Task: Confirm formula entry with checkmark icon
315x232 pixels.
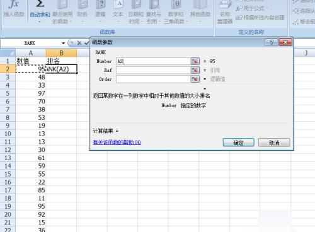Action: click(x=86, y=43)
